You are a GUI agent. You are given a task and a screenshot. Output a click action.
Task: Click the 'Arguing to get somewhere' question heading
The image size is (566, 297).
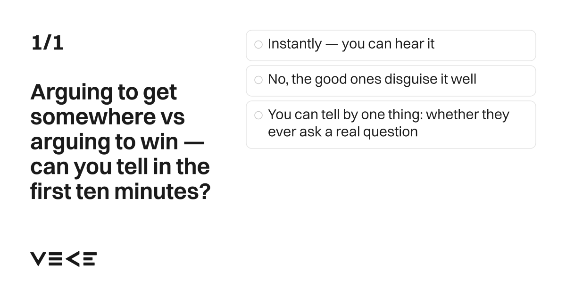tap(120, 141)
